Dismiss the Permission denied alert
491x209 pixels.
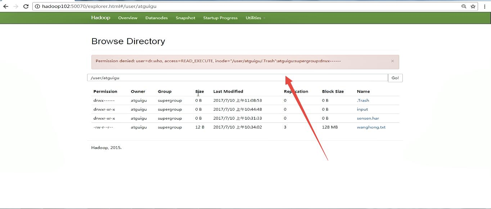392,61
